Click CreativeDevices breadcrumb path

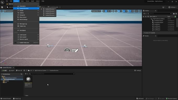[54, 70]
